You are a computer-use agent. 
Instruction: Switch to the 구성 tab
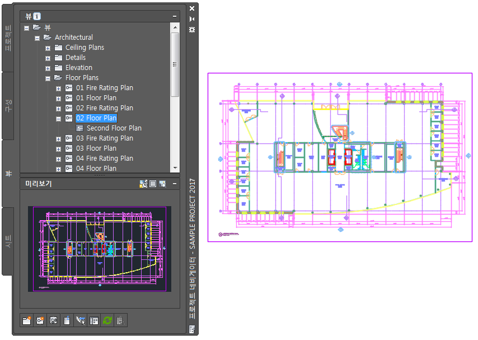point(8,106)
